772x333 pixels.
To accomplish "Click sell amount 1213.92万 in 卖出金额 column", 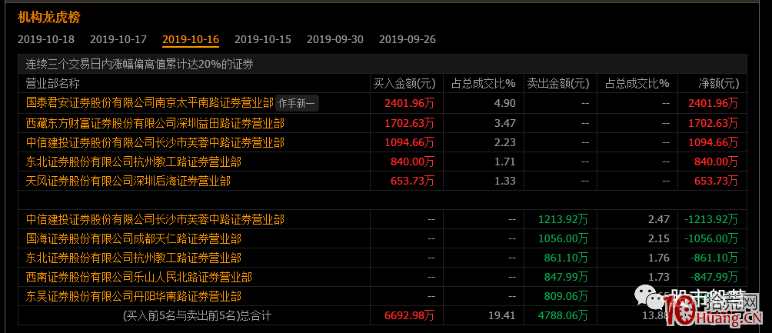I will point(564,219).
